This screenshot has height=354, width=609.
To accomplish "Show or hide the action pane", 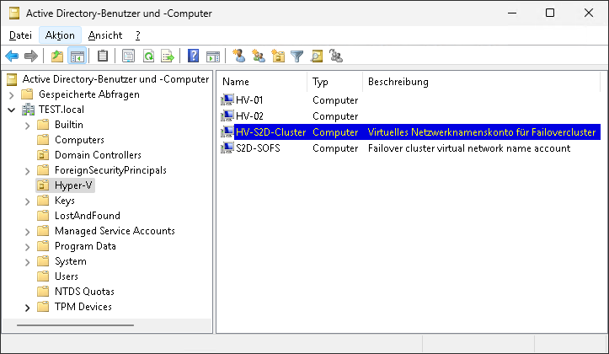I will pyautogui.click(x=213, y=56).
